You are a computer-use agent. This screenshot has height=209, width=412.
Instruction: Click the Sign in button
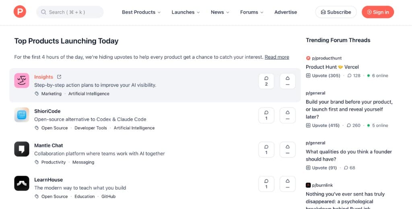tap(377, 12)
